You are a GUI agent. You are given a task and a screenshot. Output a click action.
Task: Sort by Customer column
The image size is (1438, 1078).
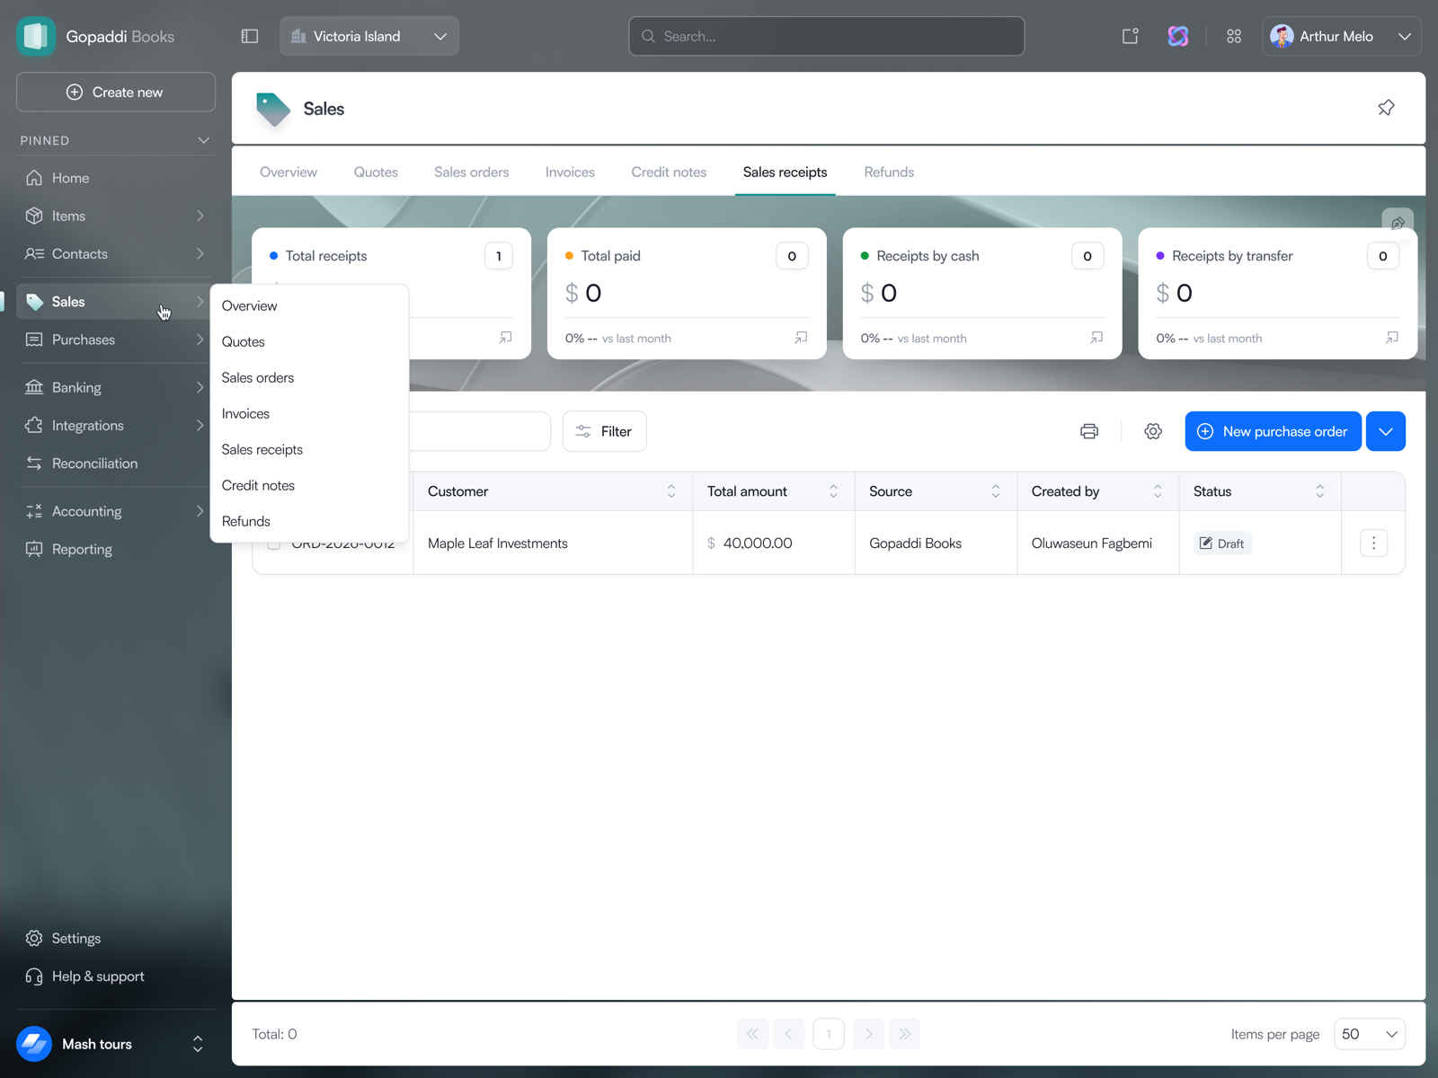point(671,491)
